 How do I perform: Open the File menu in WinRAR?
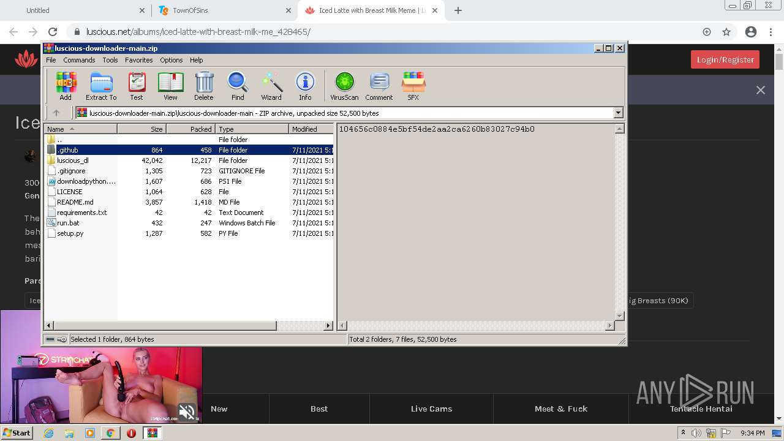(51, 60)
